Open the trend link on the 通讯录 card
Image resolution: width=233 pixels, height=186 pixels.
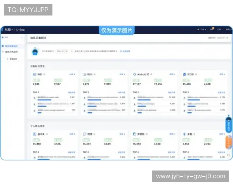coord(72,134)
